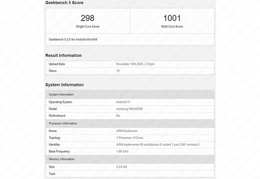The height and width of the screenshot is (179, 260).
Task: Click the 5.24 GB memory size value
Action: (x=121, y=167)
